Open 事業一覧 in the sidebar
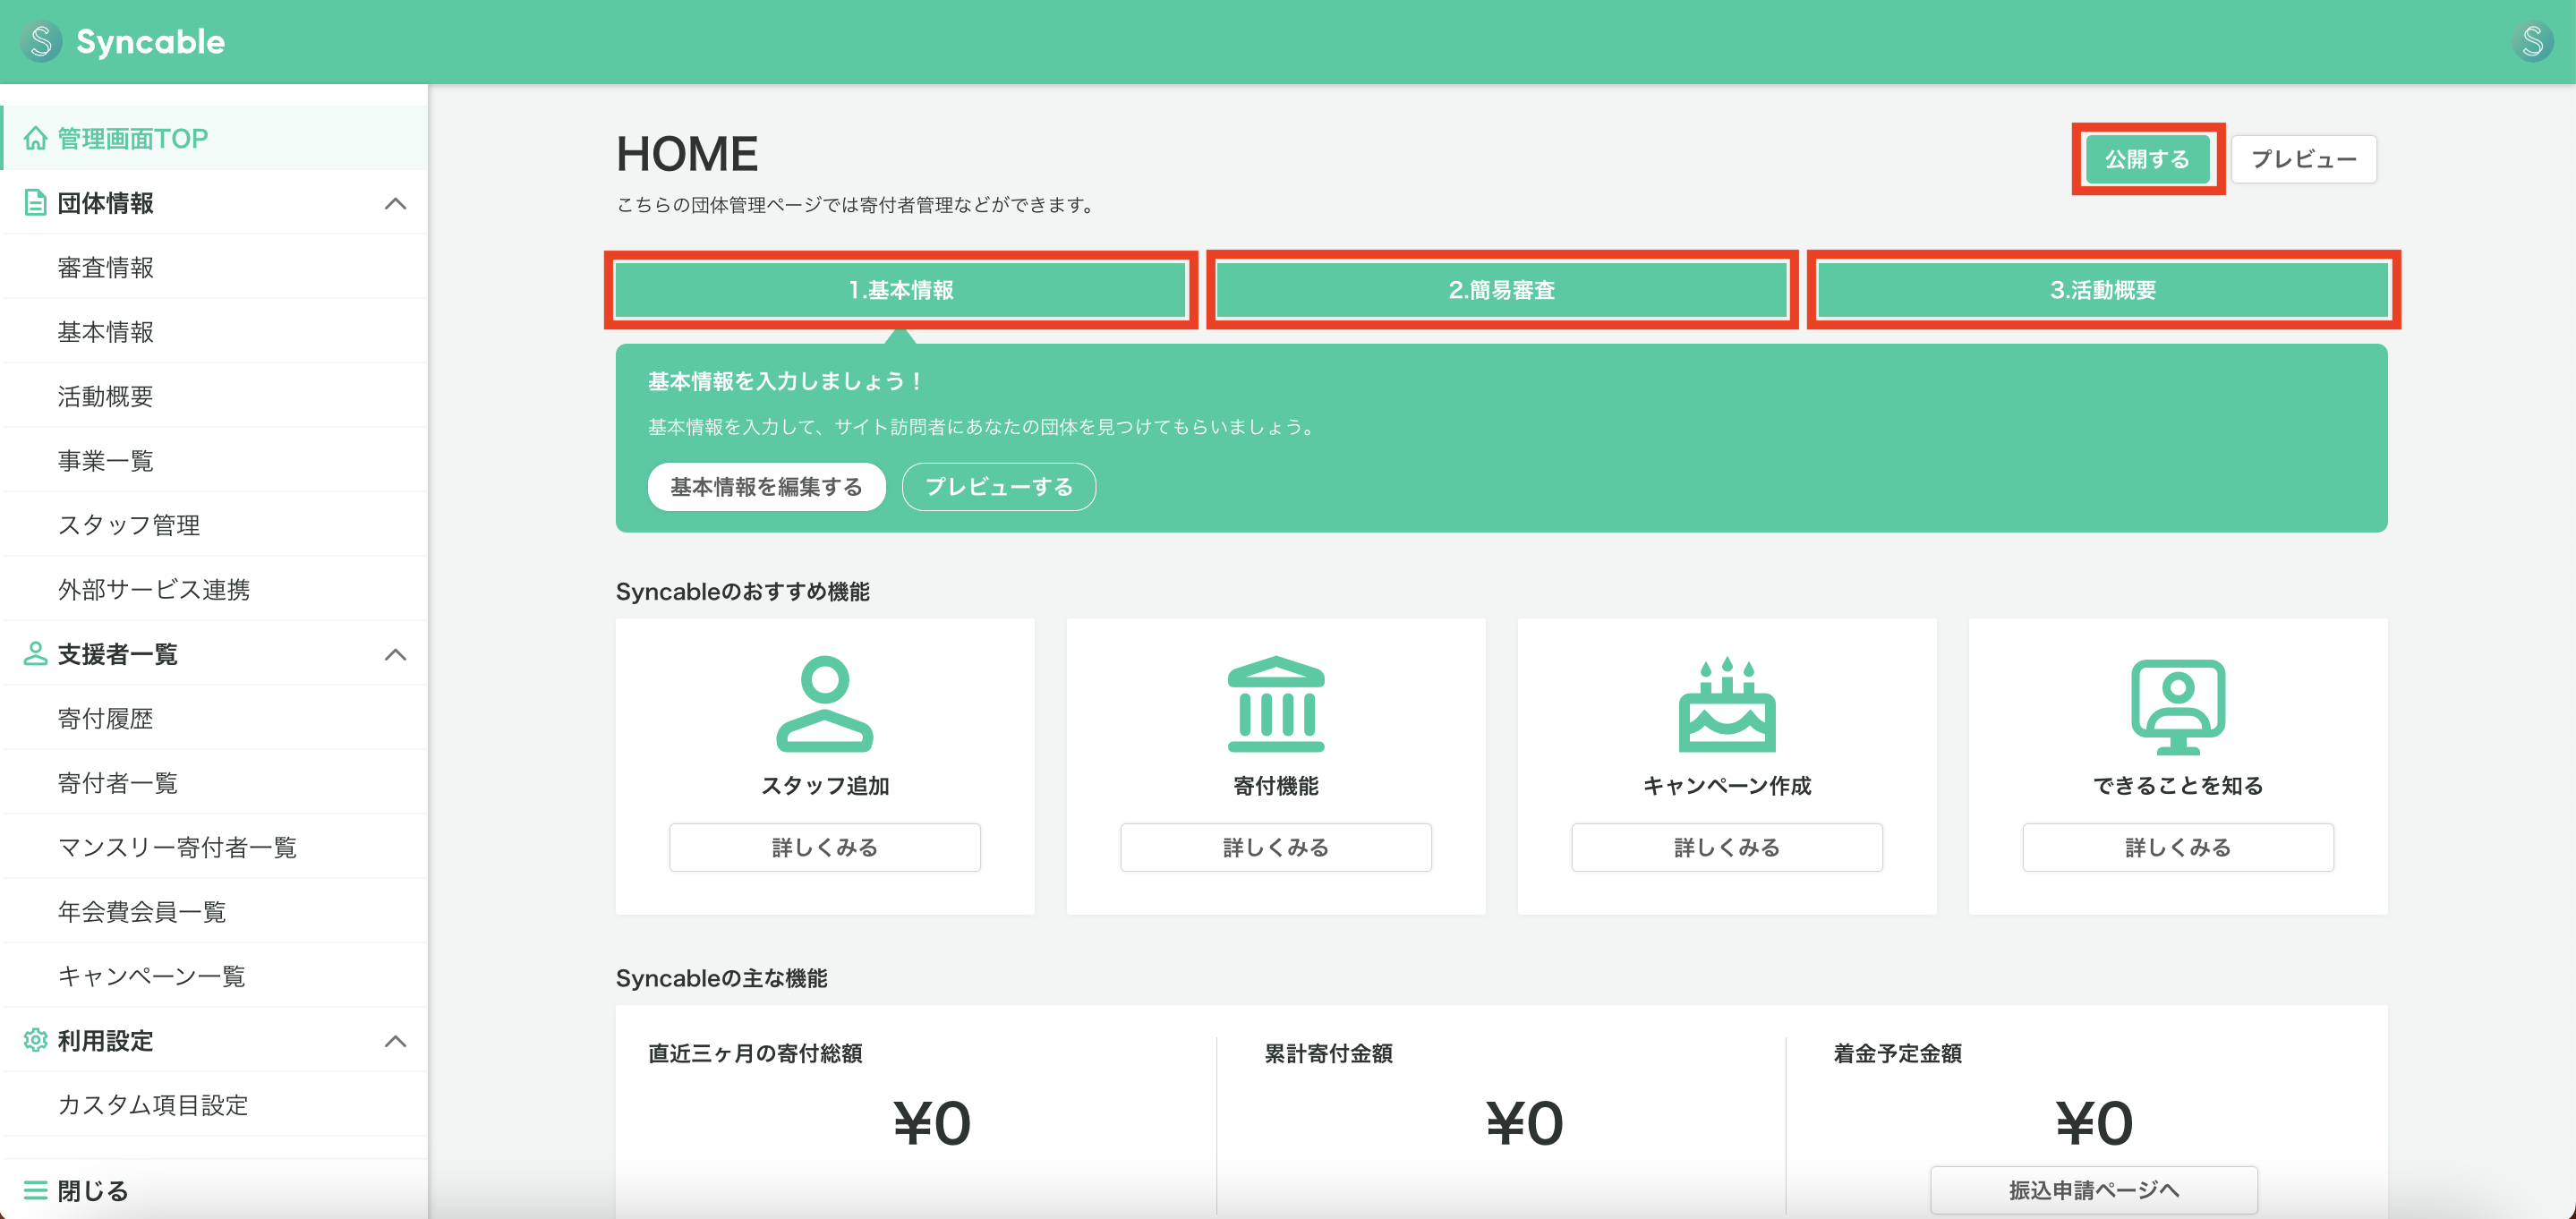 [x=214, y=460]
